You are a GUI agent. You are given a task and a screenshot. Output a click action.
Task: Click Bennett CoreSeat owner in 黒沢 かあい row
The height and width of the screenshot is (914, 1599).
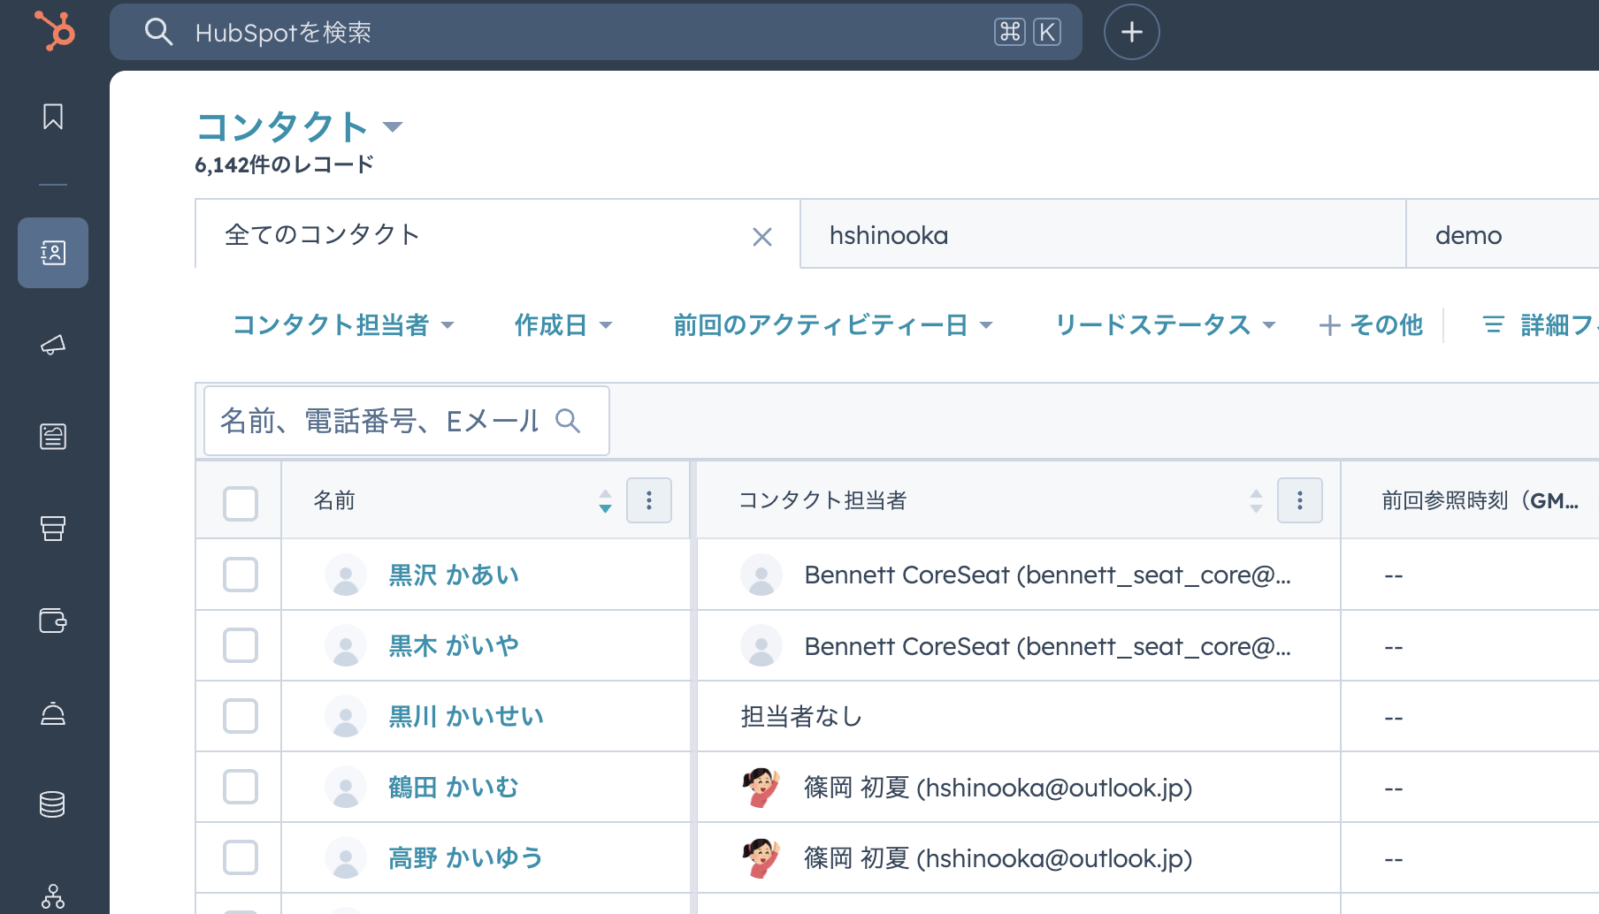[x=1047, y=575]
